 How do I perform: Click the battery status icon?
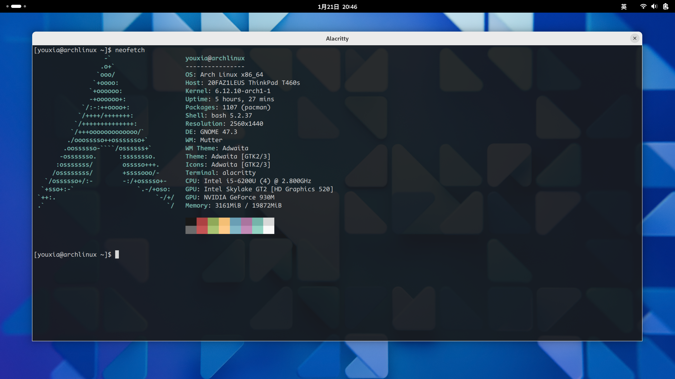(666, 7)
